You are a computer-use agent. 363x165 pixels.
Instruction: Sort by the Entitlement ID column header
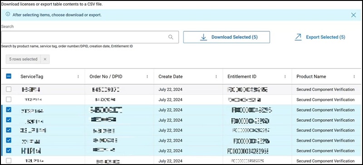click(x=242, y=77)
